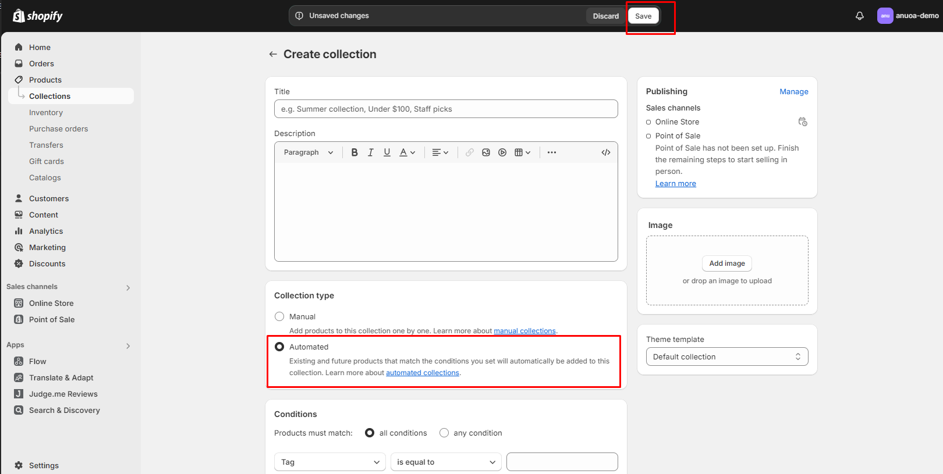This screenshot has width=943, height=474.
Task: Save the new collection
Action: point(643,16)
